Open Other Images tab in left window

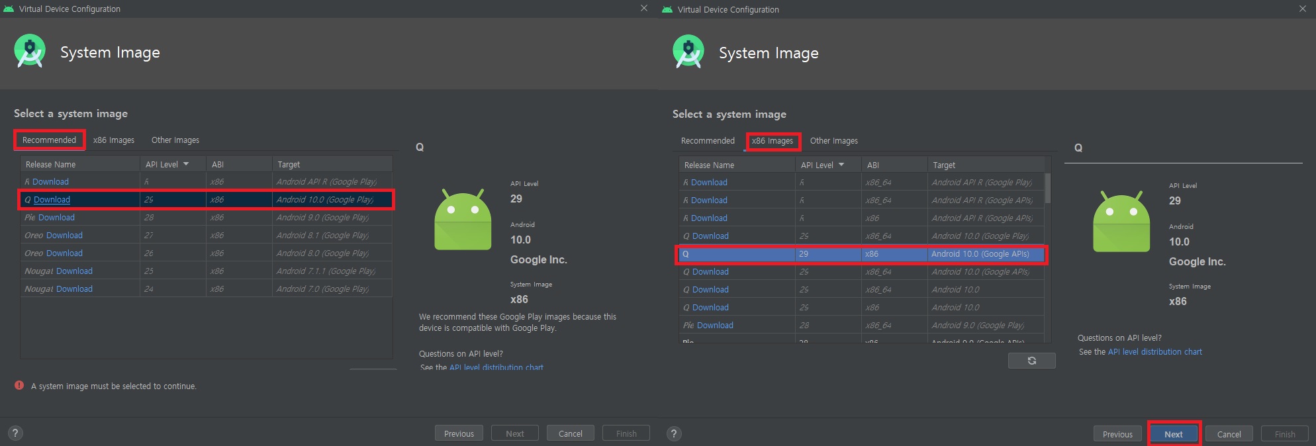pos(175,140)
